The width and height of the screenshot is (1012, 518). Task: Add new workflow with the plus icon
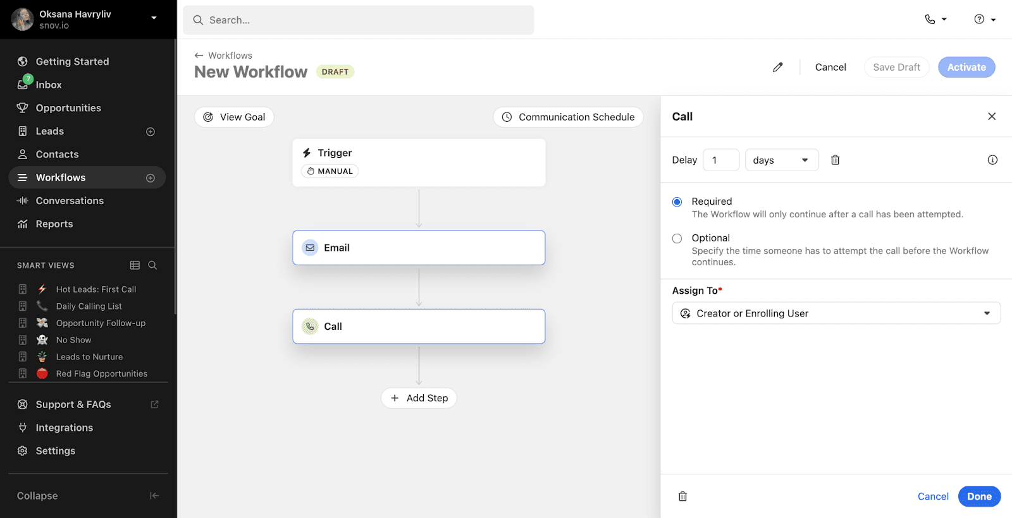(151, 178)
